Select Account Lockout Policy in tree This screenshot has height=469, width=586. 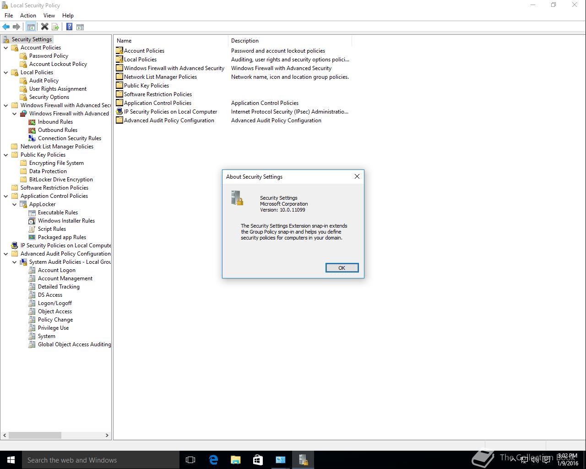pyautogui.click(x=58, y=64)
